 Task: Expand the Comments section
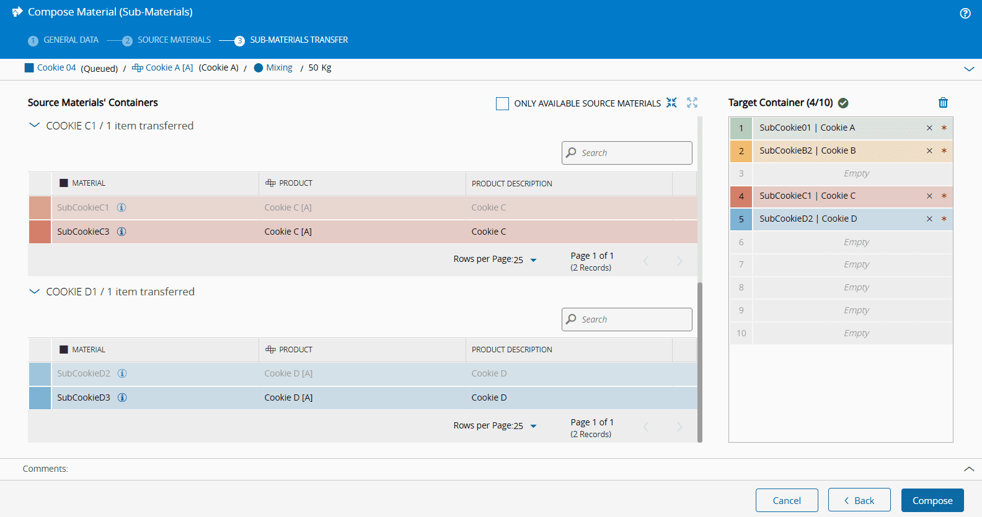[x=968, y=469]
